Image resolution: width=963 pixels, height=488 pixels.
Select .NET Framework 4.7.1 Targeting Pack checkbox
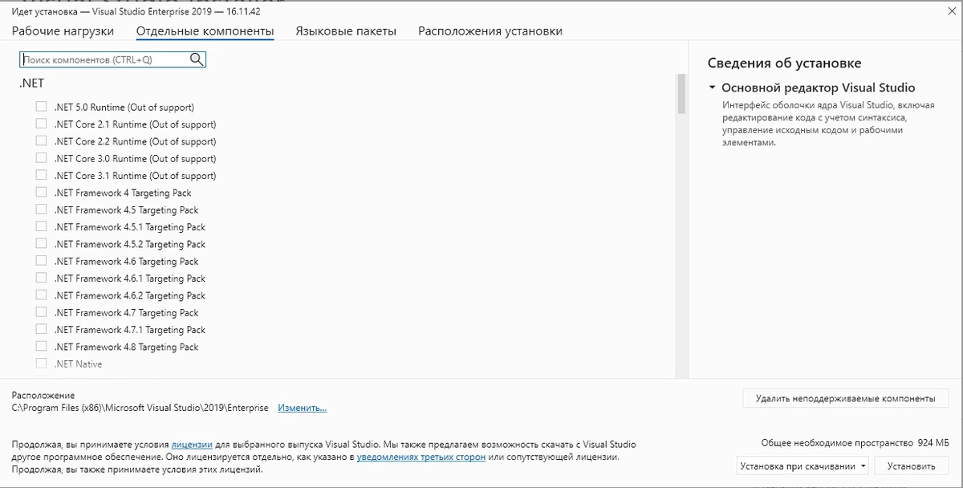click(41, 329)
